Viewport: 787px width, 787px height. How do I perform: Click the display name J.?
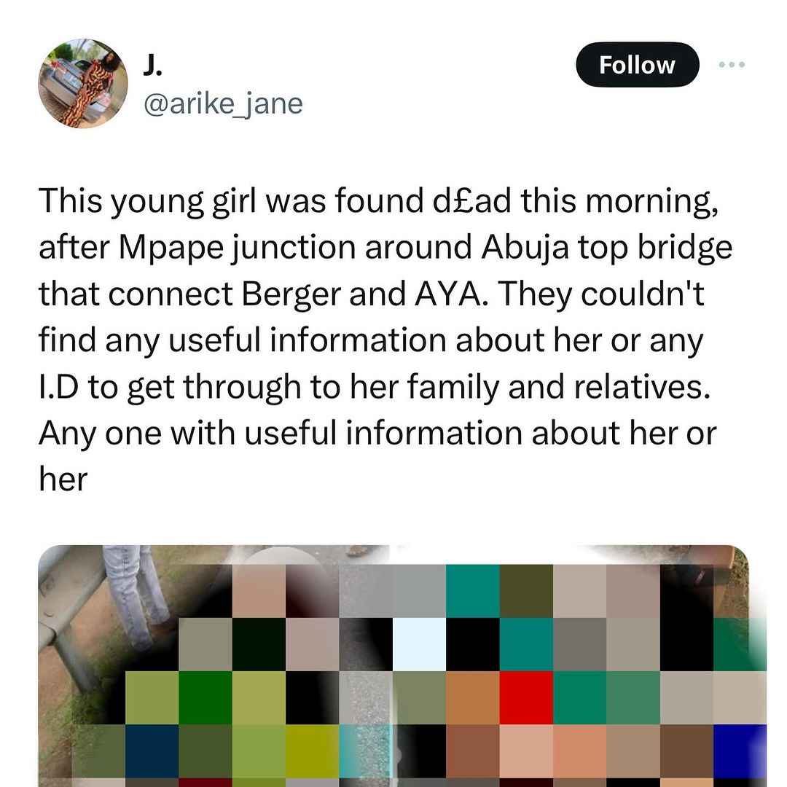pyautogui.click(x=152, y=65)
